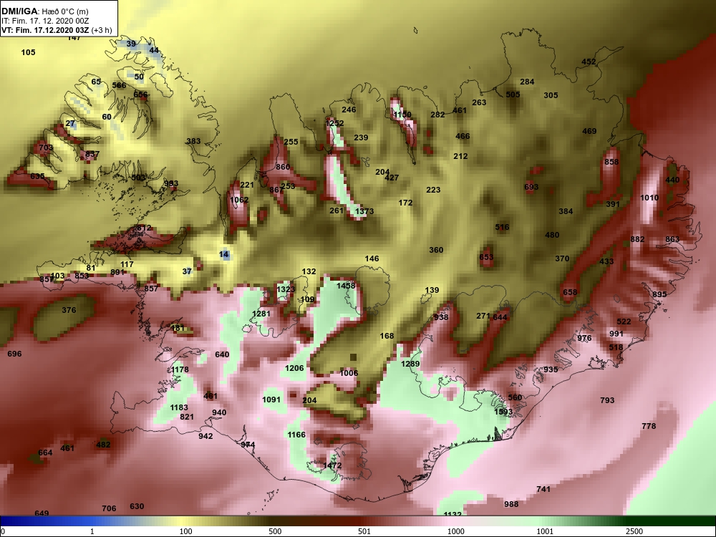
Task: Click the 'DMI/IGA: Hæð 0°C (m)' title text
Action: (x=44, y=11)
